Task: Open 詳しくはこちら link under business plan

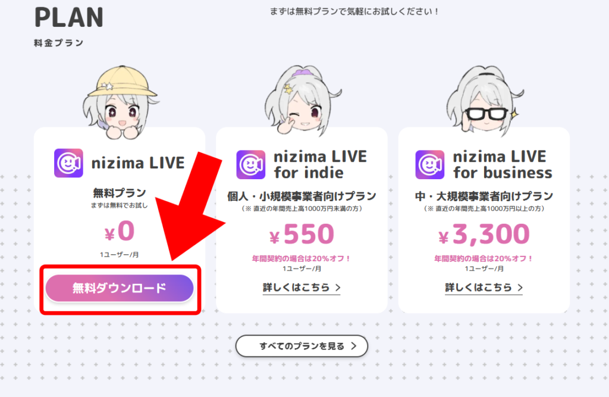Action: click(484, 287)
